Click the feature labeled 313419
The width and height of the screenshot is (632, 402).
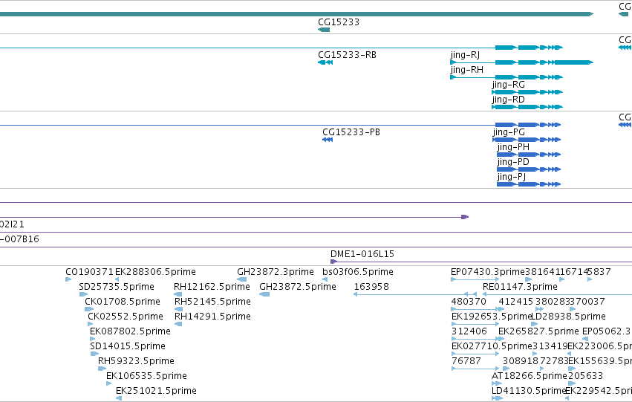point(550,346)
